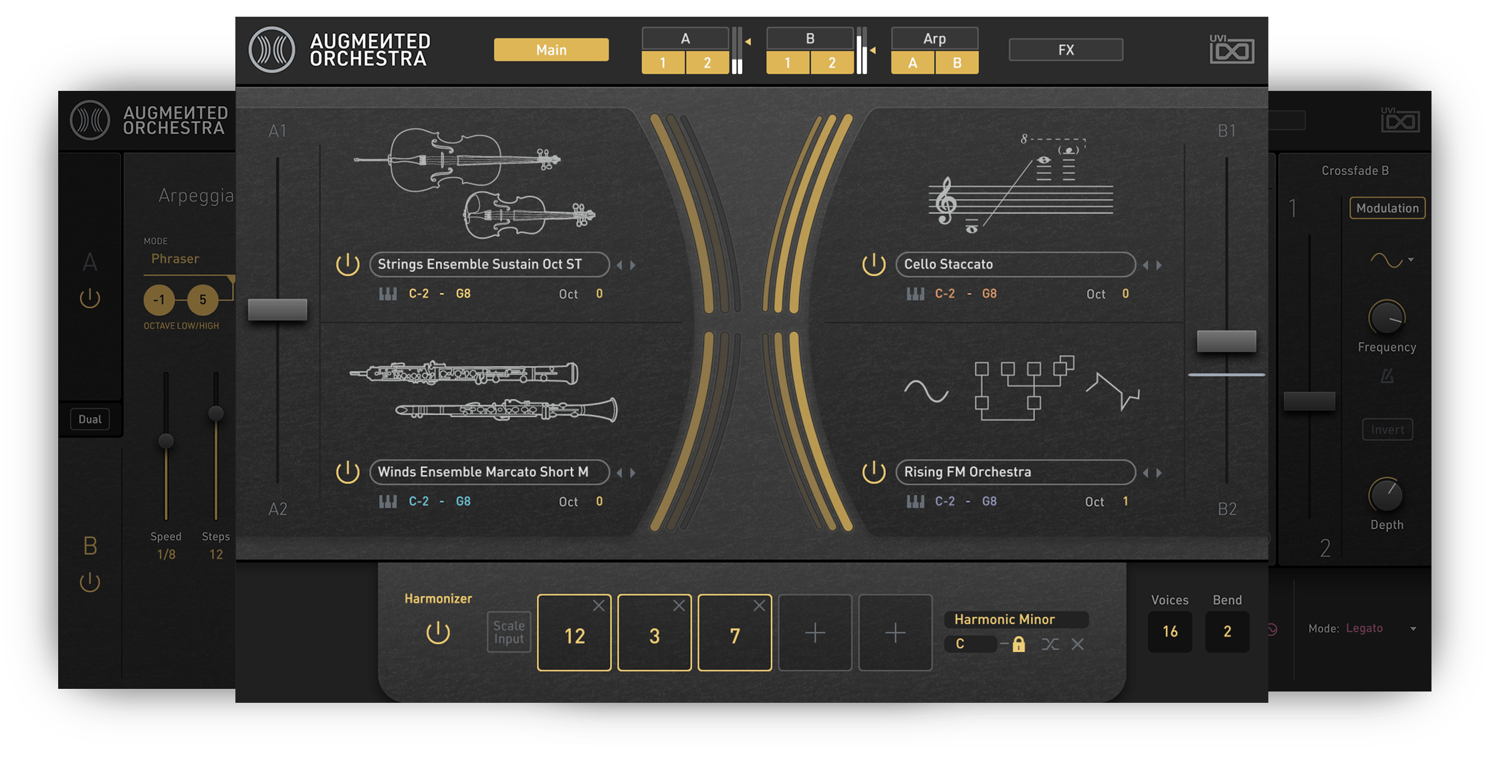Open the root note C dropdown

[x=970, y=644]
